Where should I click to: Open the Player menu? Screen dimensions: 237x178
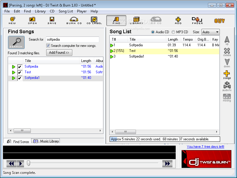point(82,11)
